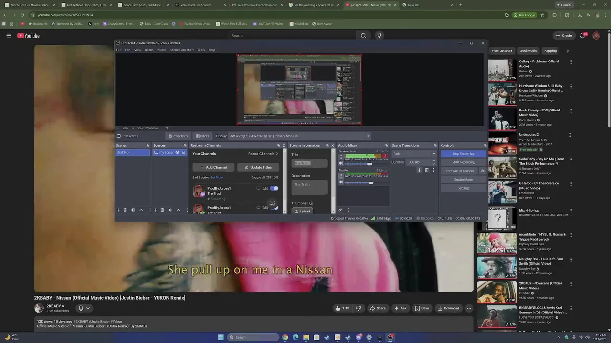Click the Add Channel button

tap(213, 167)
